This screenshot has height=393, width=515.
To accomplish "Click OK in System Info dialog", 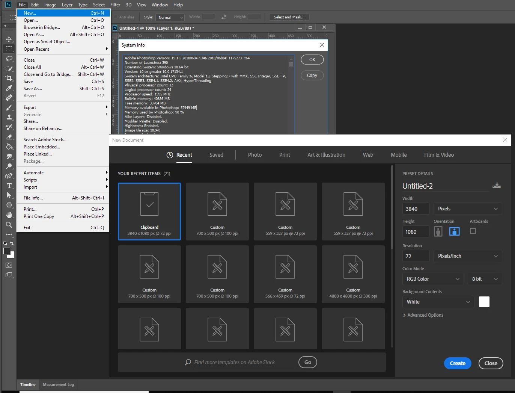I will pyautogui.click(x=312, y=60).
